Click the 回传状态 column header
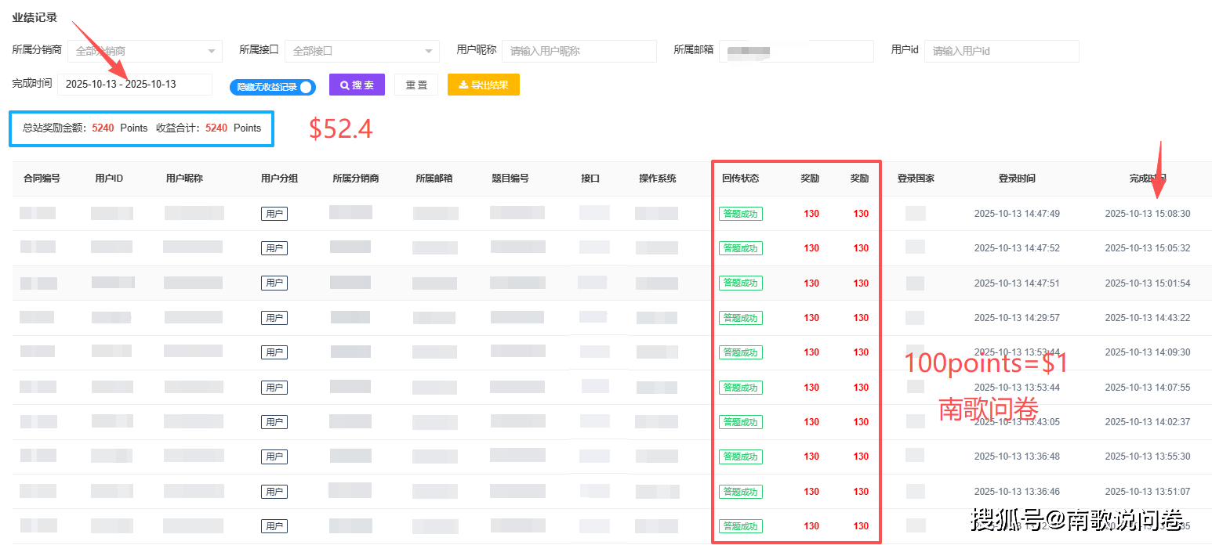 (740, 178)
